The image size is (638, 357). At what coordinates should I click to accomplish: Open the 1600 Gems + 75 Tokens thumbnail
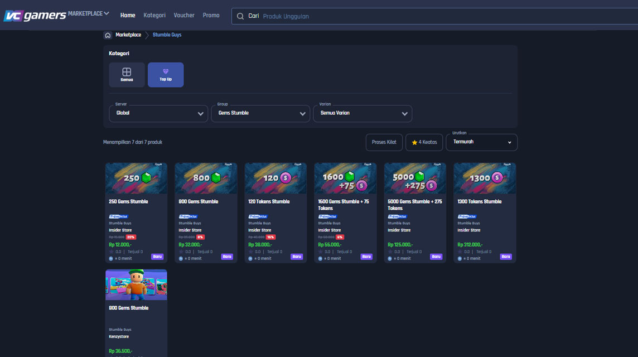pyautogui.click(x=345, y=178)
